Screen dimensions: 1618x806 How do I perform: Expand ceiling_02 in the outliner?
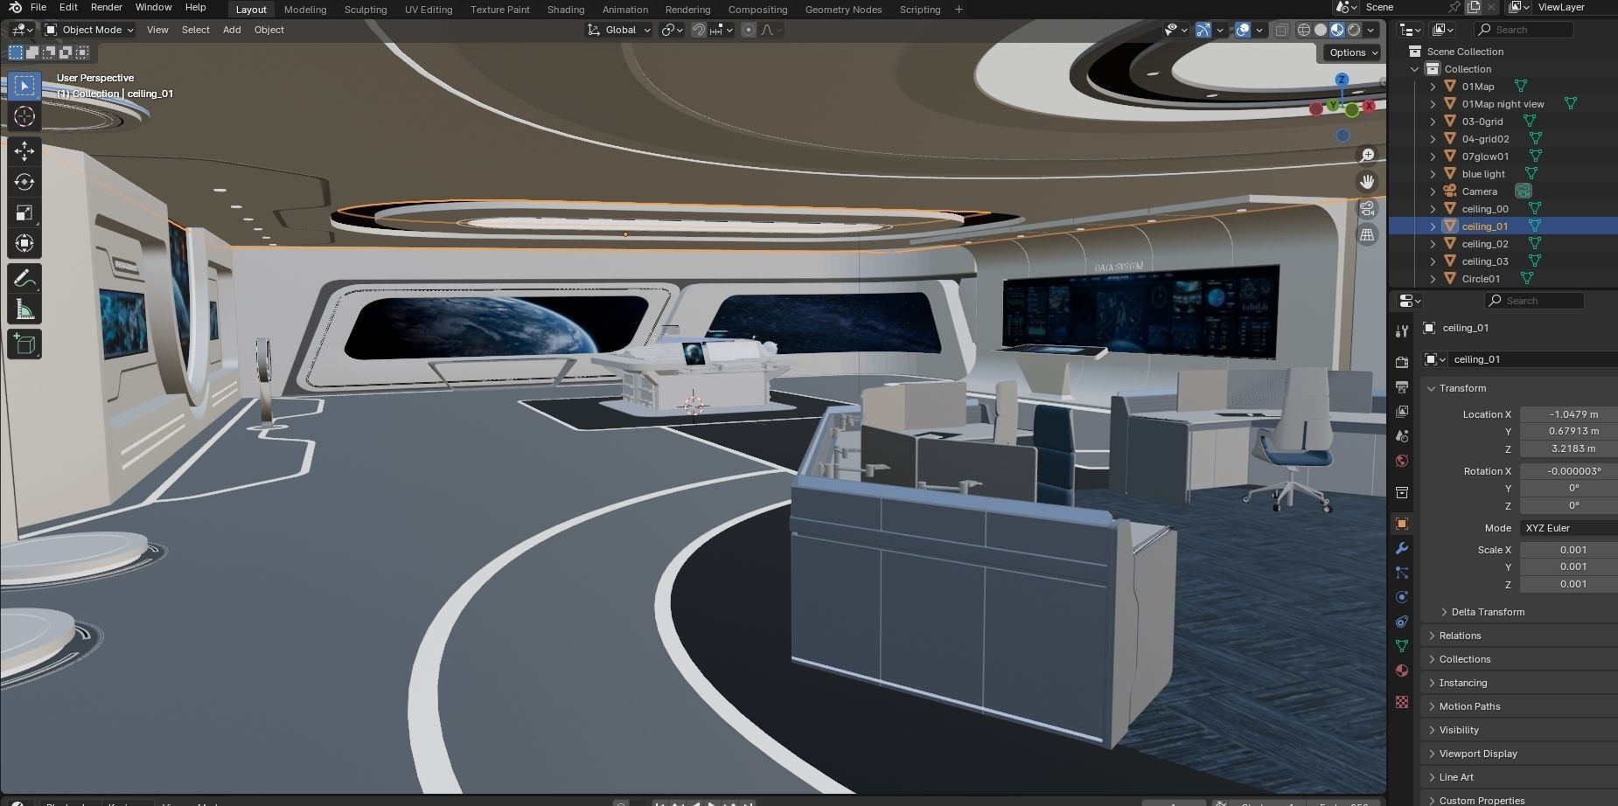(x=1433, y=244)
